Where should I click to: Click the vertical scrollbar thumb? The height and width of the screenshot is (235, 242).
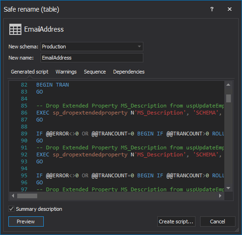click(229, 98)
